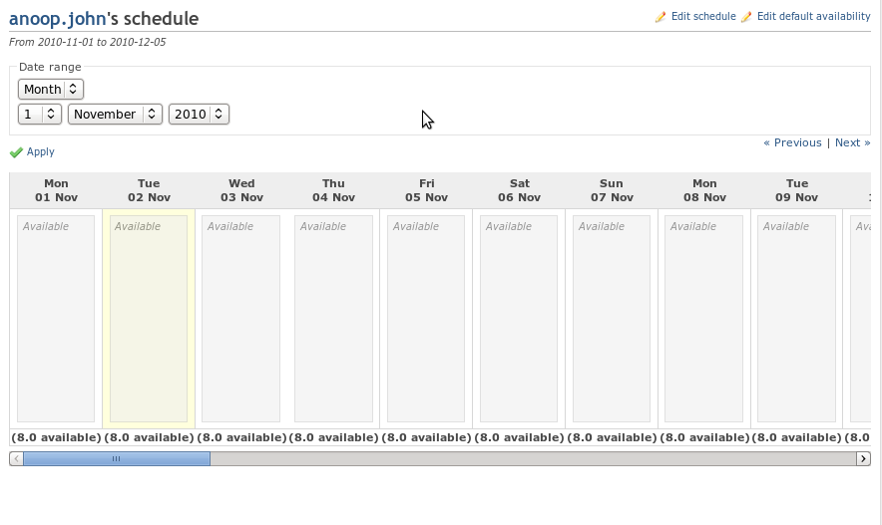Click the horizontal scrollbar thumb
Screen dimensions: 882x525
coord(117,458)
